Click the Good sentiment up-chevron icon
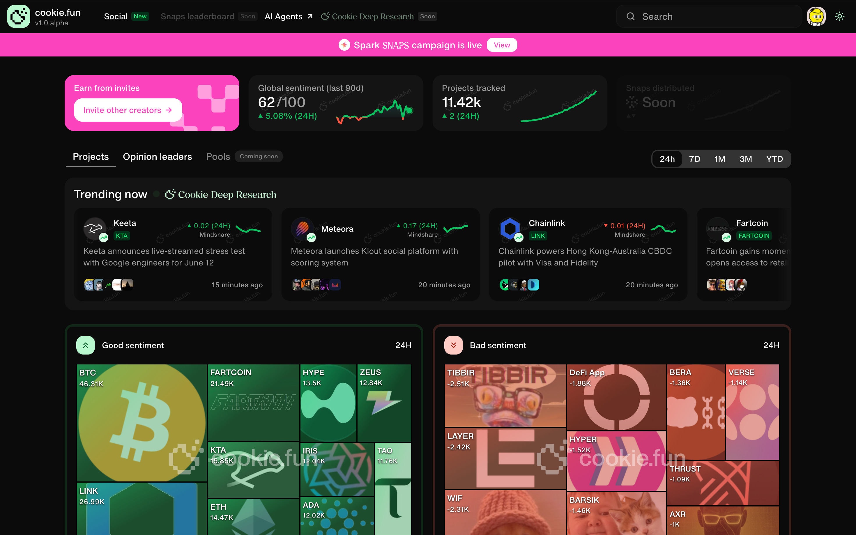 86,345
